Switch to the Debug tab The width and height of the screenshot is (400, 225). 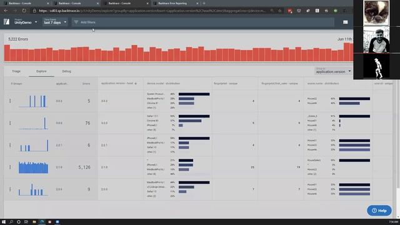pos(67,71)
